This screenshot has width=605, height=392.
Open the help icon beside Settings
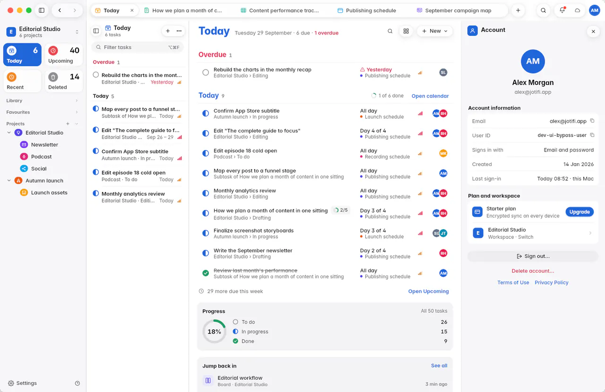pyautogui.click(x=78, y=384)
